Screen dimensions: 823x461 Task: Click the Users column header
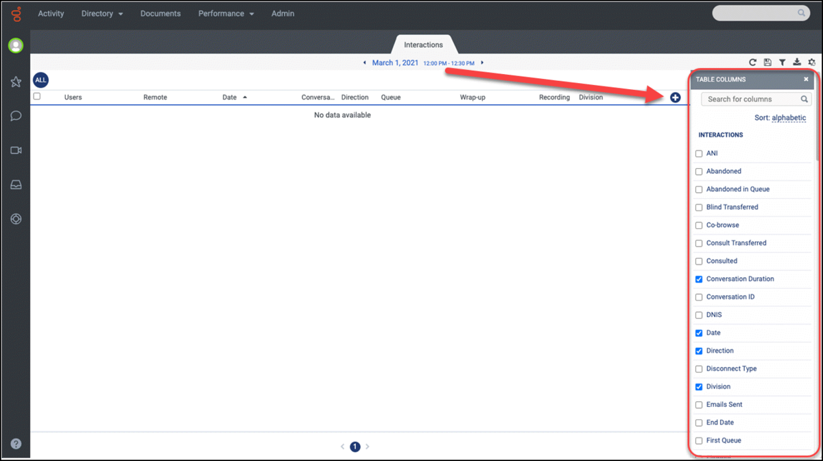pos(73,97)
